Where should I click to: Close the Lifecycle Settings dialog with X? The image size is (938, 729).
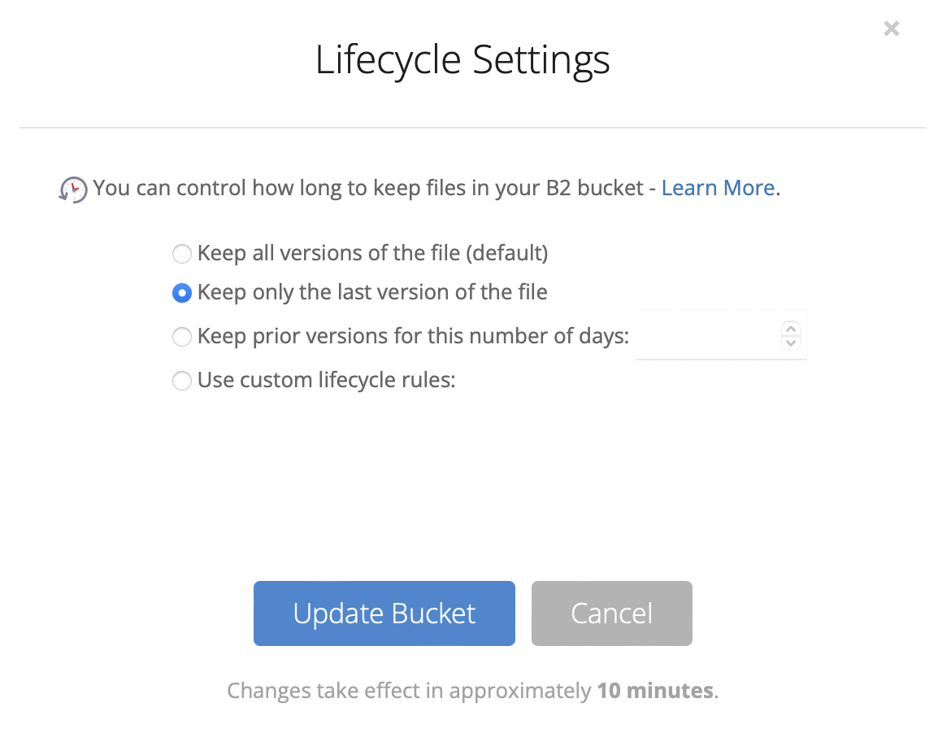point(892,28)
